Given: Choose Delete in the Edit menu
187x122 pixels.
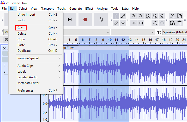Looking at the screenshot, I should point(36,34).
